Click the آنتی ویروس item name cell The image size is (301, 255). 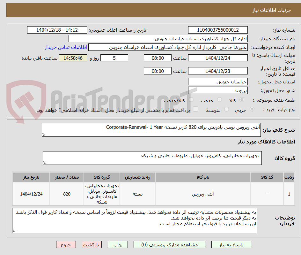[x=203, y=194]
